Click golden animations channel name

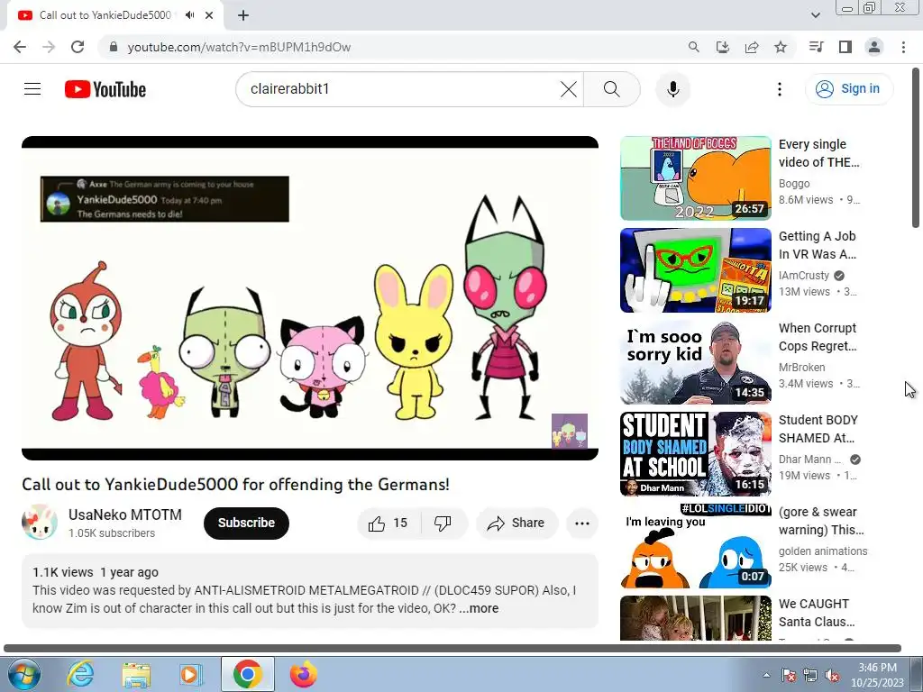click(x=823, y=551)
